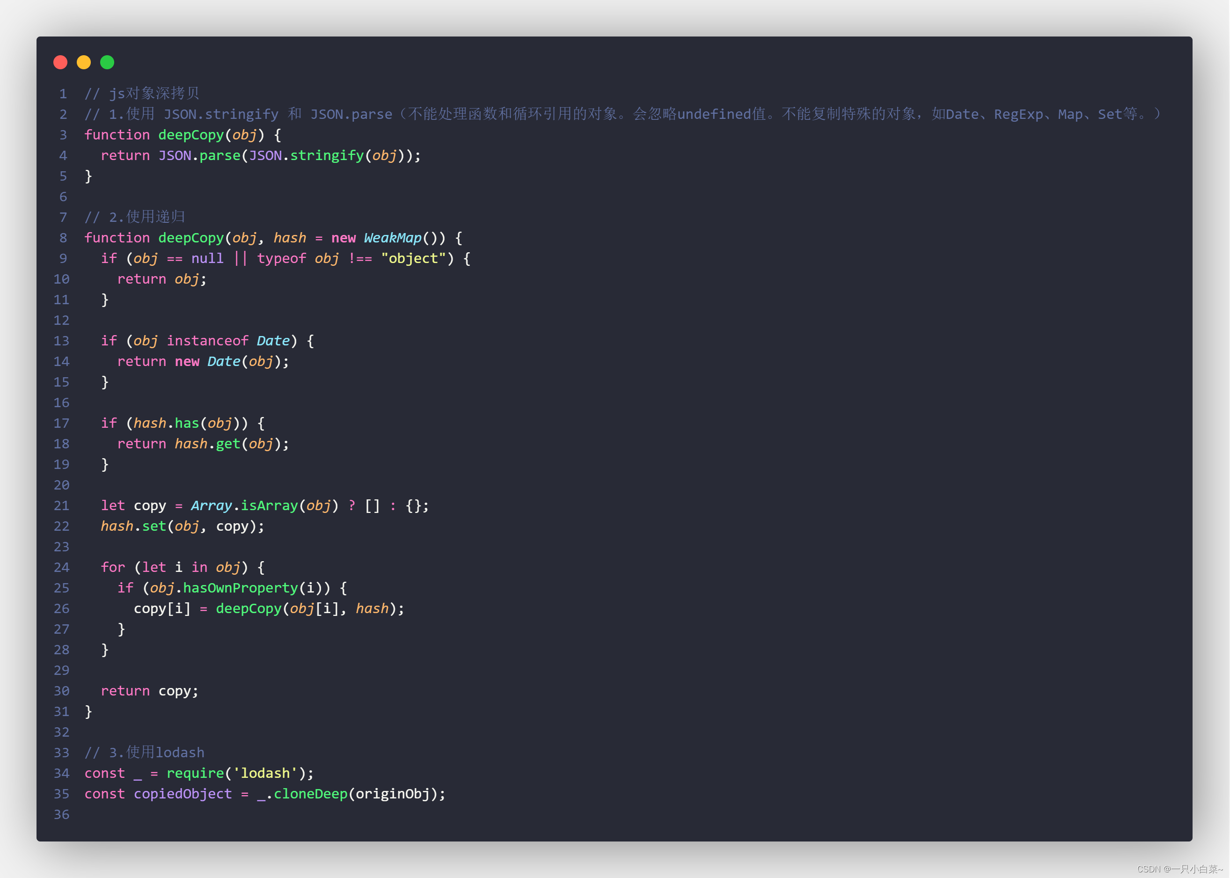Click "Array.isArray(obj)" on line 21
This screenshot has width=1230, height=878.
tap(265, 505)
